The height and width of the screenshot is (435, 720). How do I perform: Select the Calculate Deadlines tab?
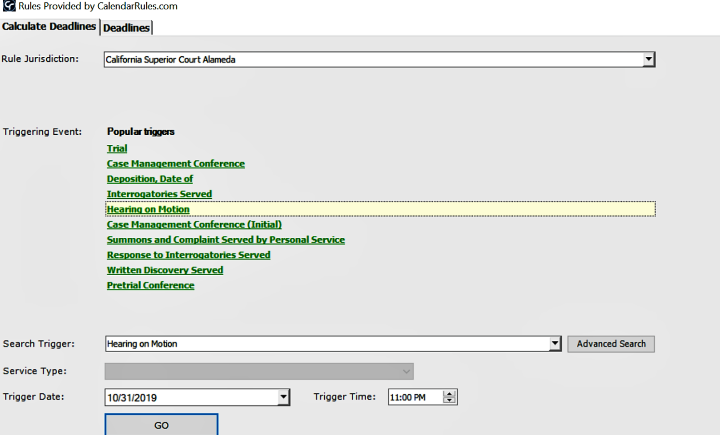pyautogui.click(x=49, y=27)
